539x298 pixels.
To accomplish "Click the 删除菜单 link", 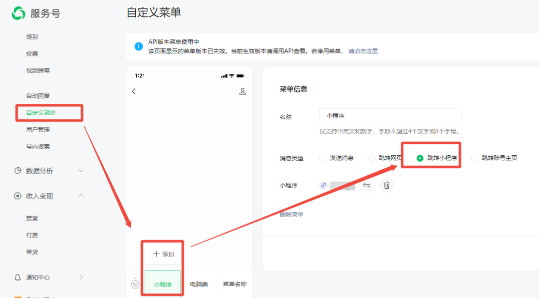I will pyautogui.click(x=291, y=215).
